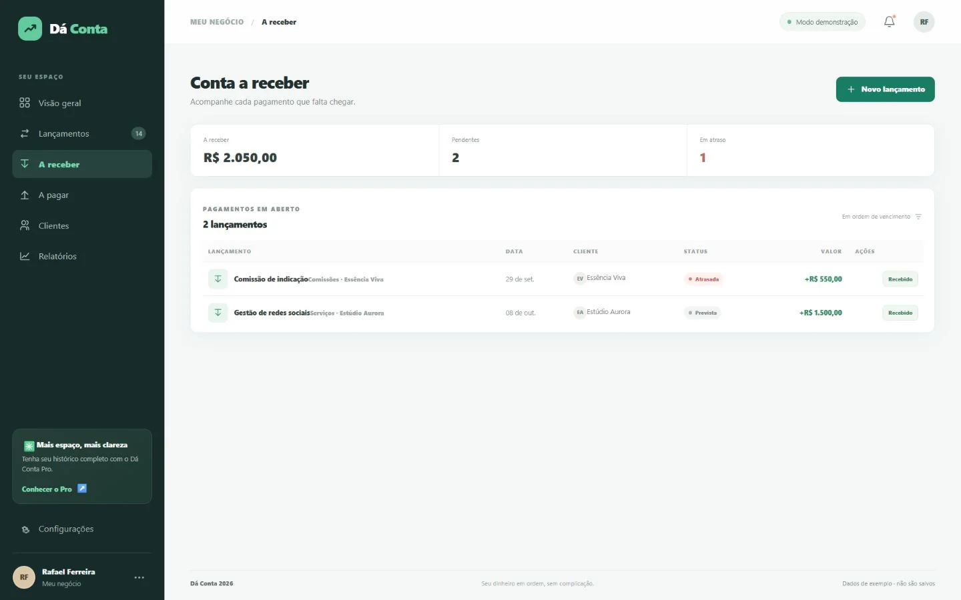Click the RF avatar beside Rafael Ferreira
Image resolution: width=961 pixels, height=600 pixels.
click(x=24, y=577)
